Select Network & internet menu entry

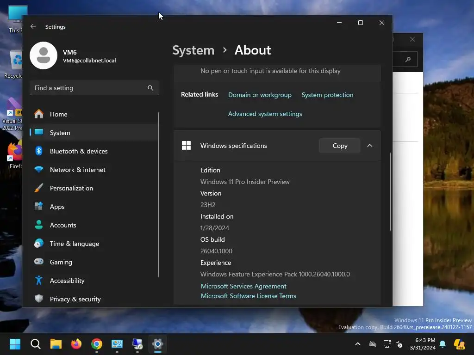click(94, 169)
